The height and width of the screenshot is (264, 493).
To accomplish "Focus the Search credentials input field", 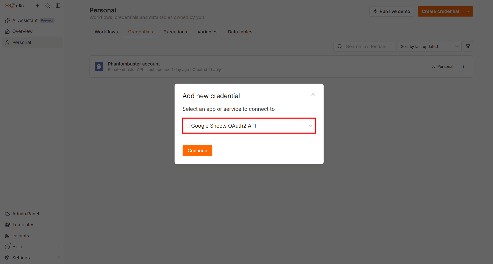I will (365, 46).
